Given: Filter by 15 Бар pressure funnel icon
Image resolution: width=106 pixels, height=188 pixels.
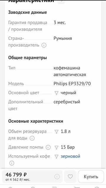Looking at the screenshot, I should (x=56, y=147).
